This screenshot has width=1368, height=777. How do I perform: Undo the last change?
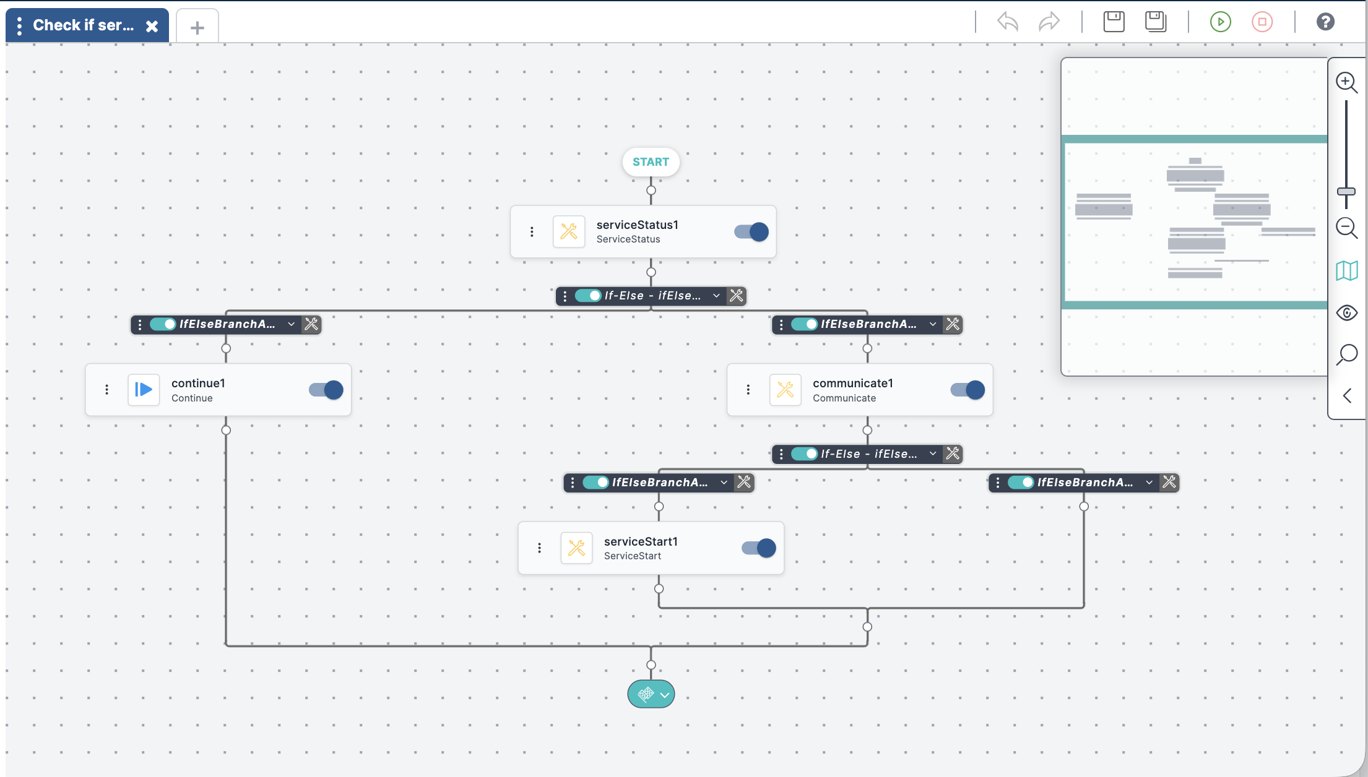[1007, 22]
